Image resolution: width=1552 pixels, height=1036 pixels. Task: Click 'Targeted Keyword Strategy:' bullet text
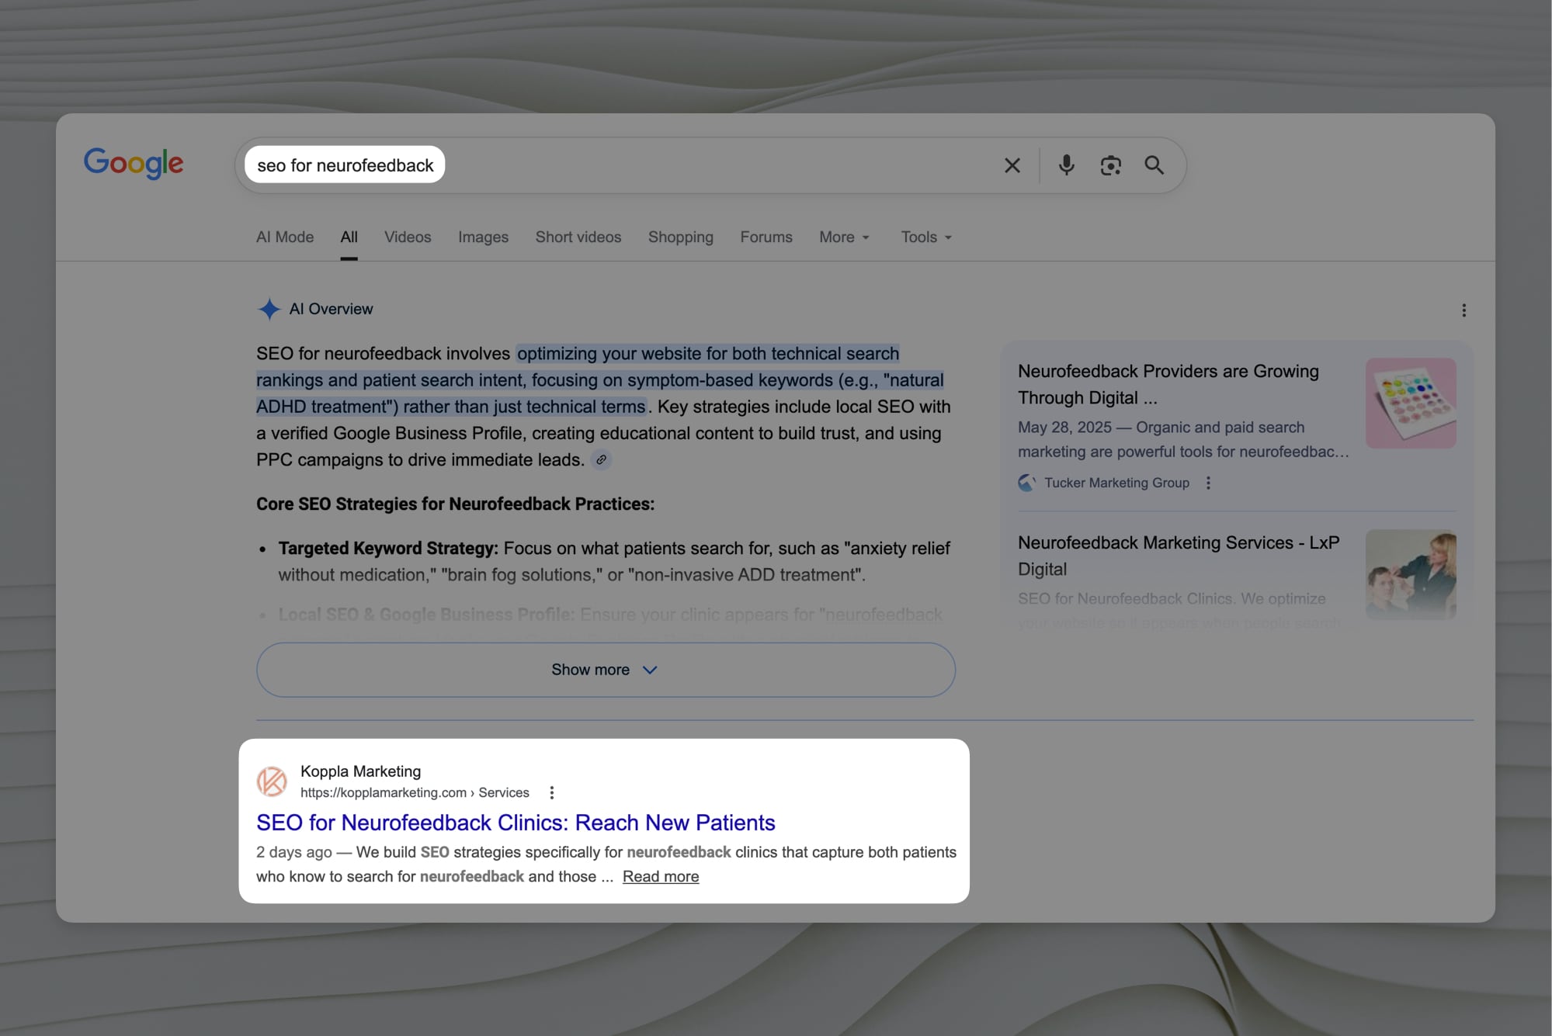[x=388, y=549]
